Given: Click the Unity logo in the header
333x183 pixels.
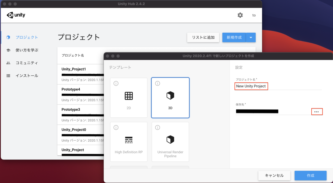Looking at the screenshot, I should [x=16, y=15].
